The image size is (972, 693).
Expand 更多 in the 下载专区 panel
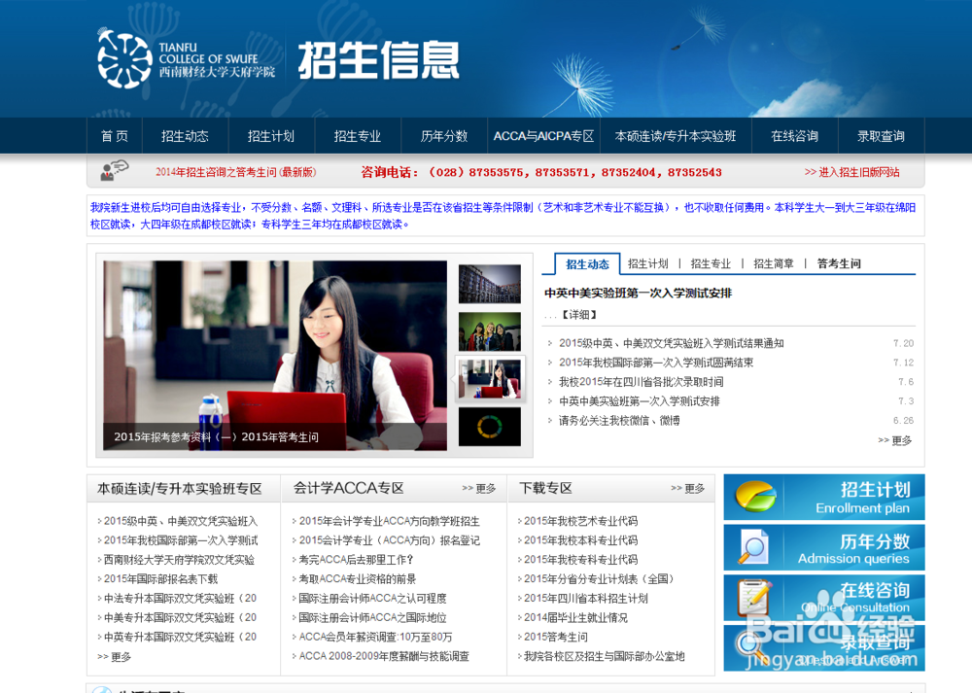tap(689, 488)
